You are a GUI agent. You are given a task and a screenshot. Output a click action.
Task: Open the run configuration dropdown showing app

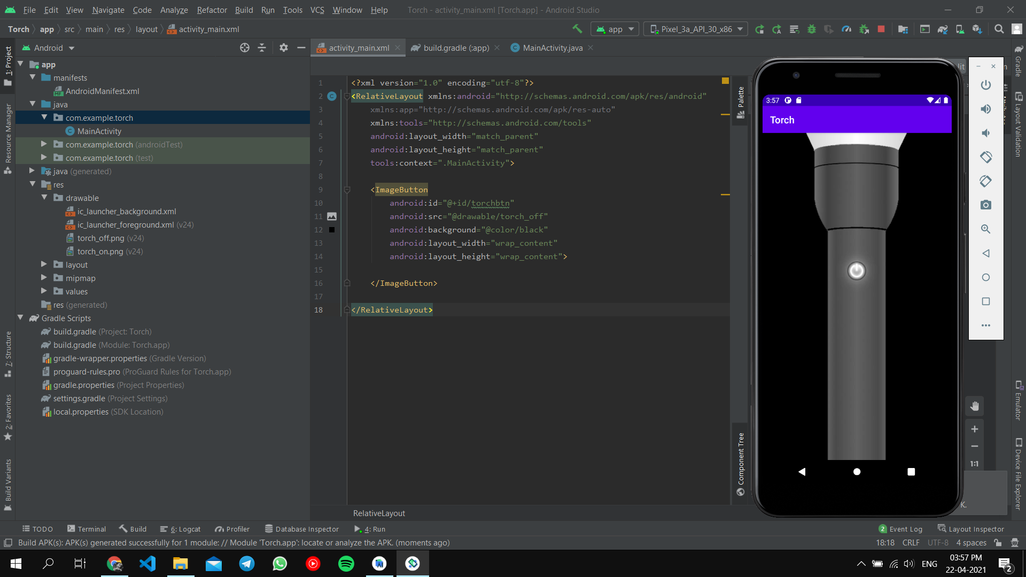615,29
